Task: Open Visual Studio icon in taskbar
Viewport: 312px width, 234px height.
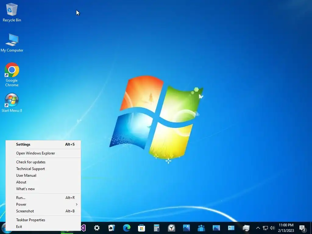Action: [83, 228]
